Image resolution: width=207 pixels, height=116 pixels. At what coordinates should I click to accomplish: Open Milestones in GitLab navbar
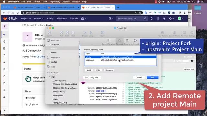61,18
